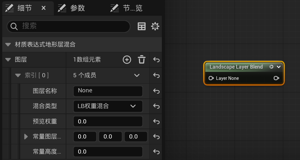The height and width of the screenshot is (160, 300).
Task: Collapse the 索引 [ 0 ] entry
Action: point(18,76)
